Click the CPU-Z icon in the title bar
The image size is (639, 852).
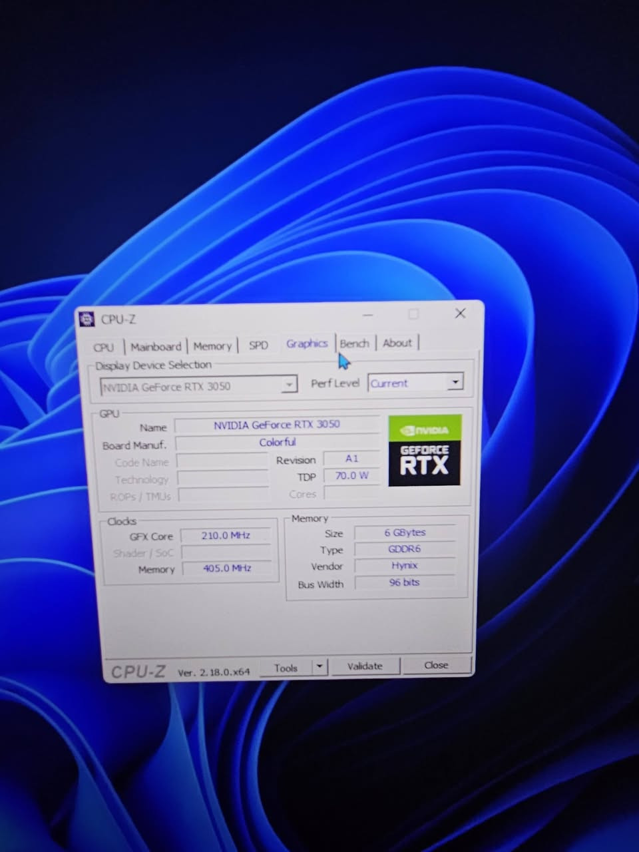click(x=87, y=319)
